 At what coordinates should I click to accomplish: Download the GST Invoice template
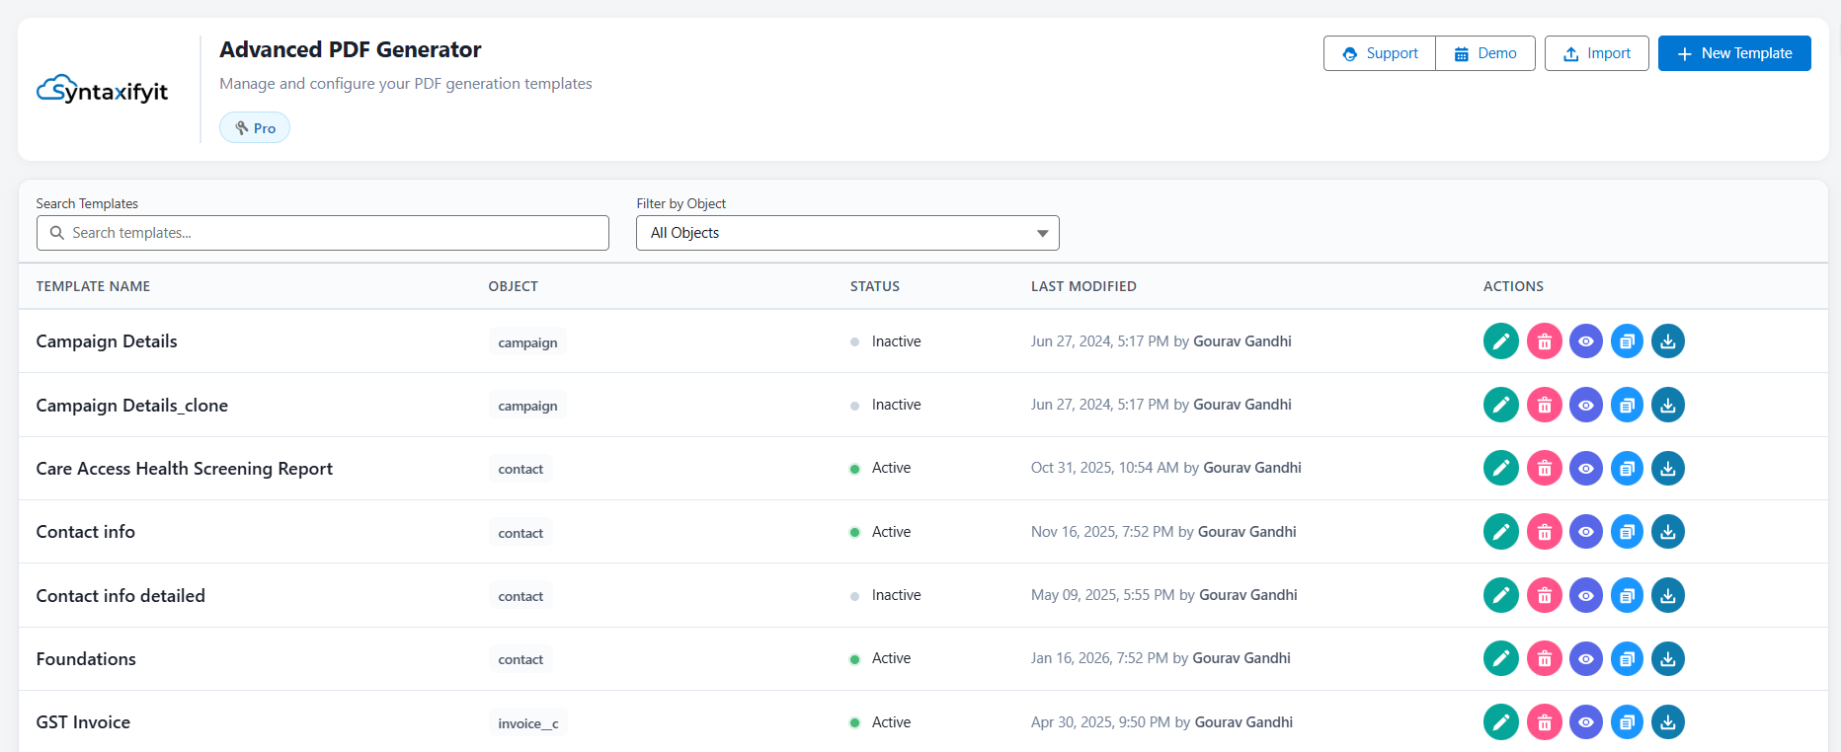(x=1668, y=722)
